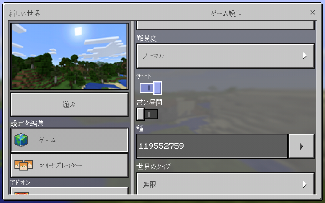Viewport: 325px width, 203px height.
Task: Click the アドオン section label
Action: [20, 182]
